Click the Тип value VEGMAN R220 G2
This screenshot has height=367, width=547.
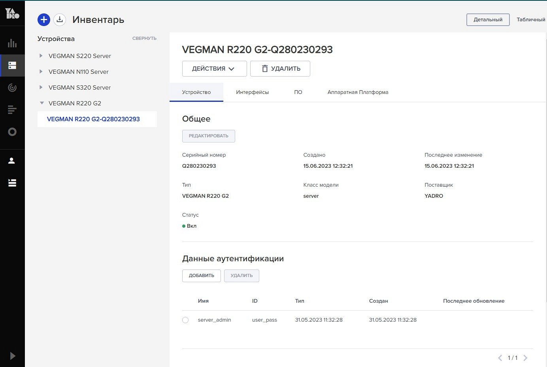point(206,196)
